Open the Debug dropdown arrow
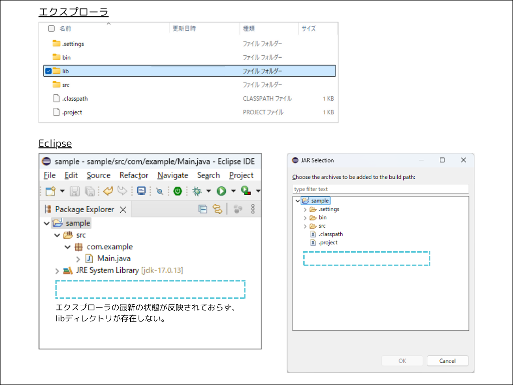513x385 pixels. (208, 191)
